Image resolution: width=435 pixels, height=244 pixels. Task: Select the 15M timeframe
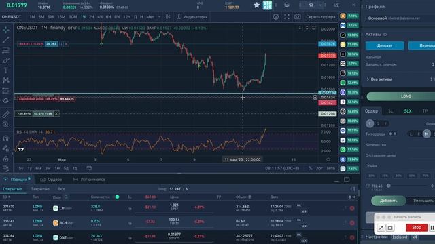point(61,17)
